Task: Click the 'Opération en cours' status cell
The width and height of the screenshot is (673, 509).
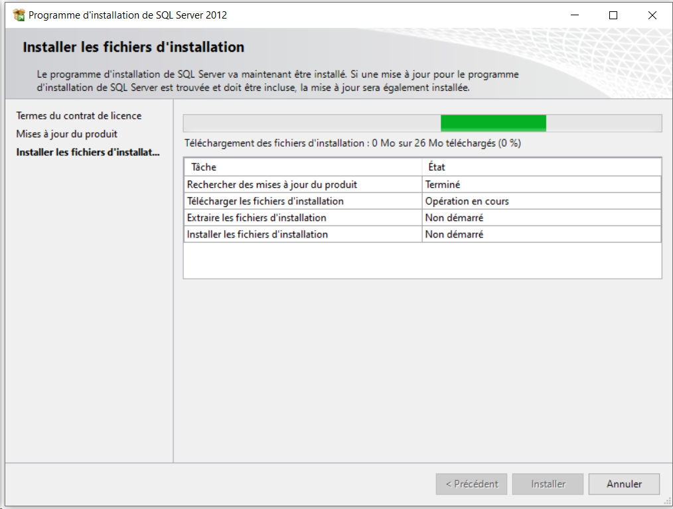Action: coord(542,201)
